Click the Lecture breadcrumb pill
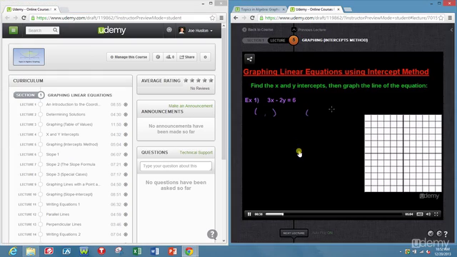The image size is (457, 257). pyautogui.click(x=278, y=40)
